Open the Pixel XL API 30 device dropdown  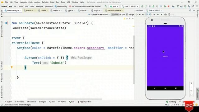[x=130, y=6]
